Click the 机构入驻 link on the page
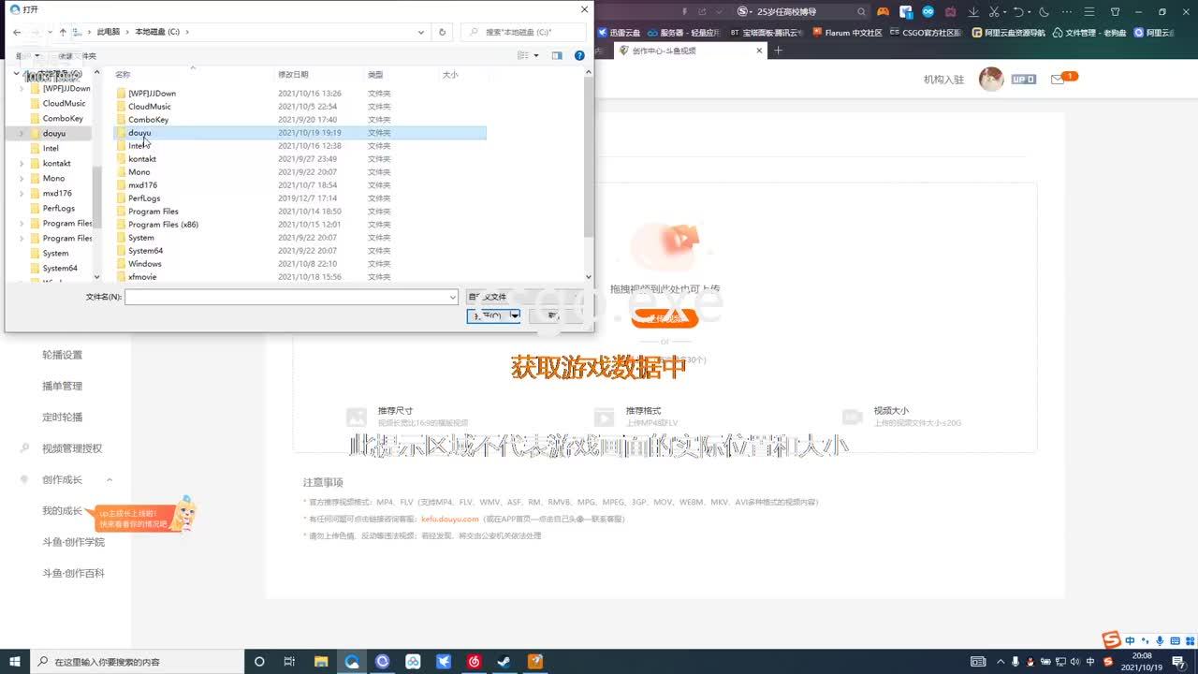Viewport: 1198px width, 674px height. pos(943,80)
